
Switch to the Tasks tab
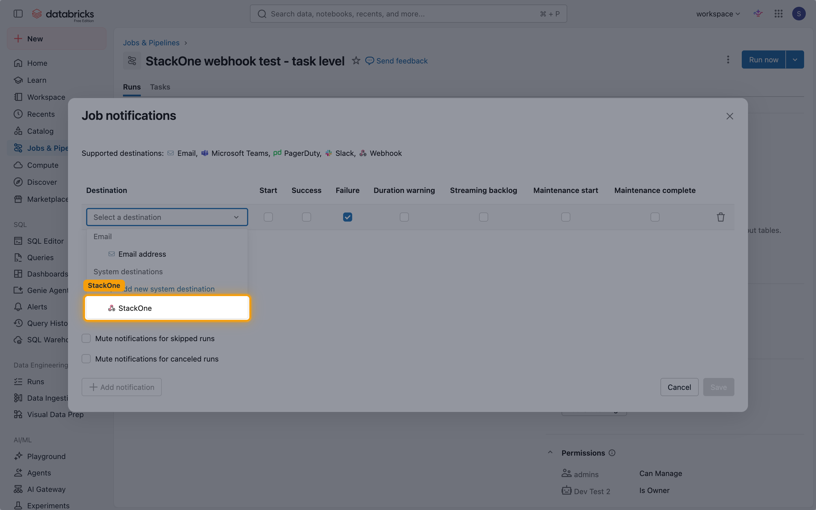(x=160, y=87)
